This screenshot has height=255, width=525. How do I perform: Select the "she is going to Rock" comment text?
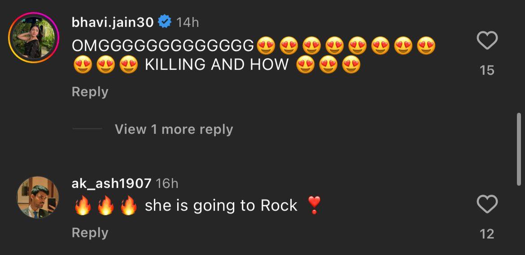coord(221,206)
